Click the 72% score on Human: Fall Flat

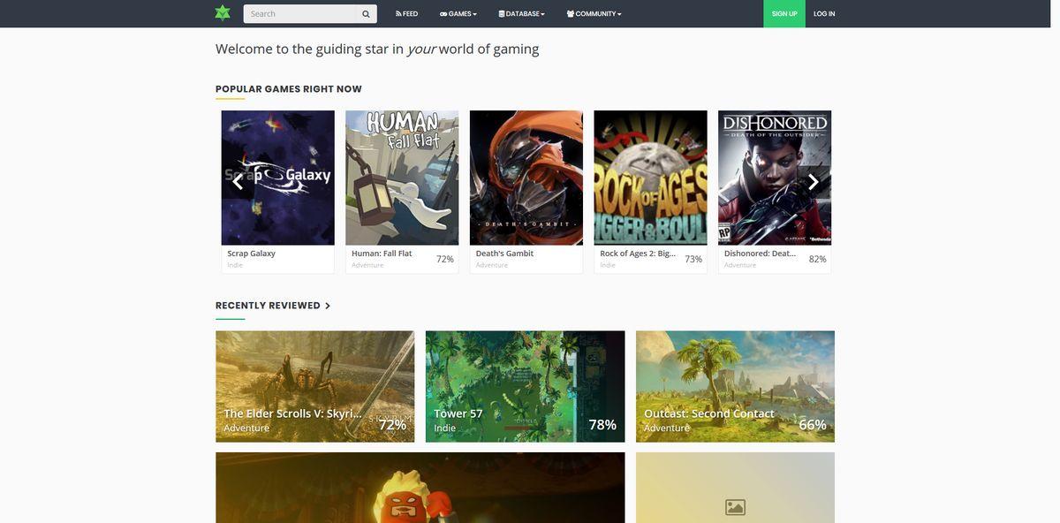click(445, 259)
